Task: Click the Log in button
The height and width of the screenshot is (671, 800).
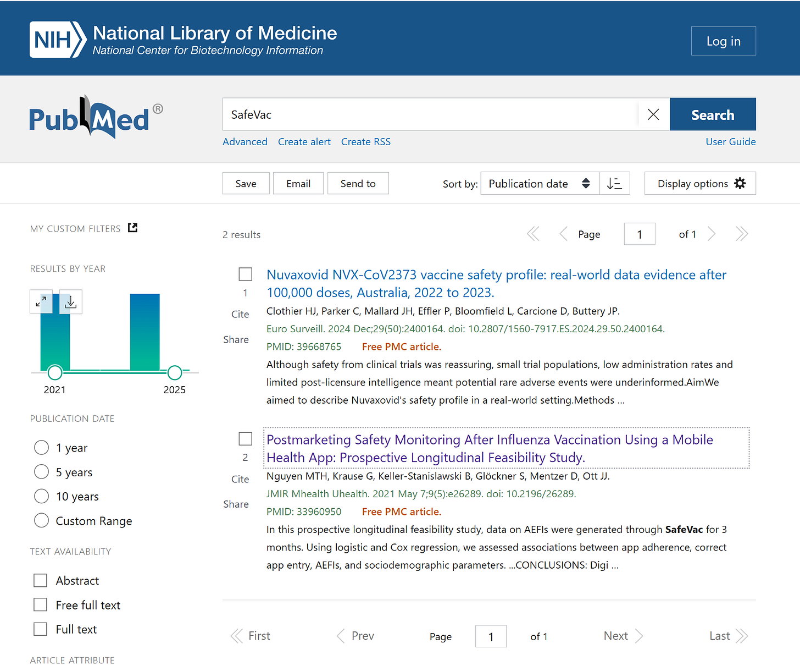Action: point(724,41)
